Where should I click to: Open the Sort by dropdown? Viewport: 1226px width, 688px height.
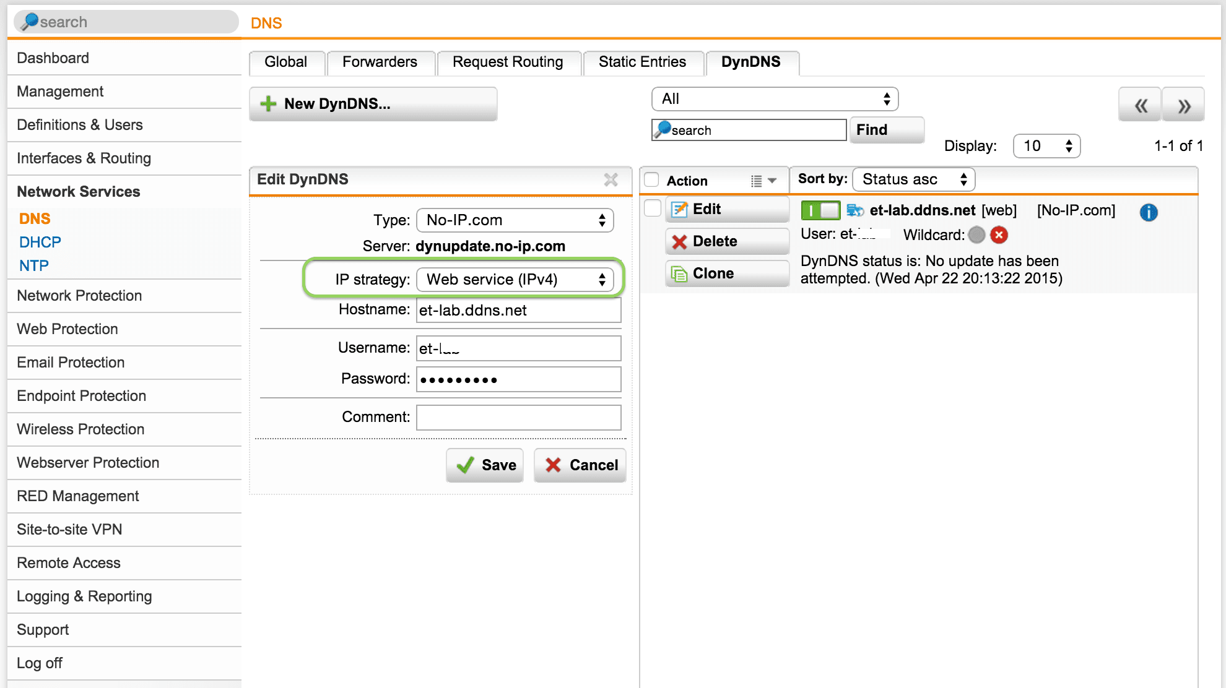pos(914,179)
